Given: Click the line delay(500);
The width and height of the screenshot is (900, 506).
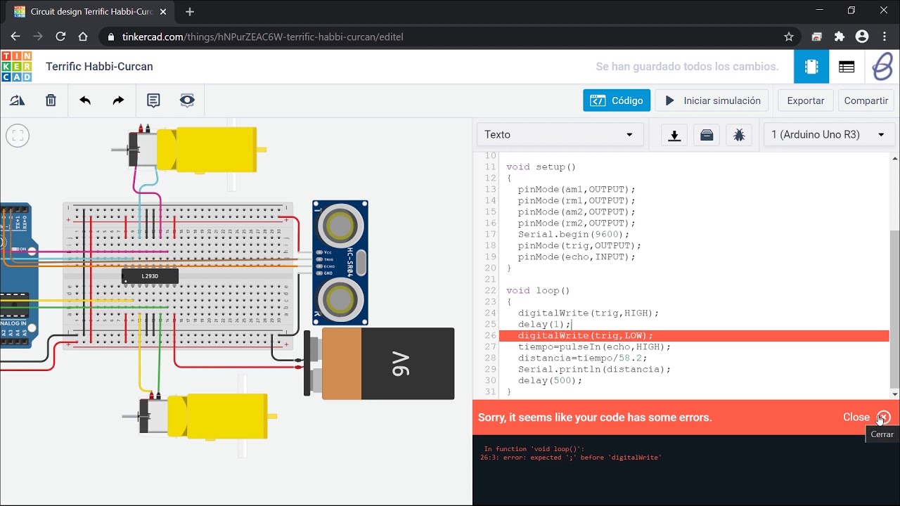Looking at the screenshot, I should click(x=550, y=381).
